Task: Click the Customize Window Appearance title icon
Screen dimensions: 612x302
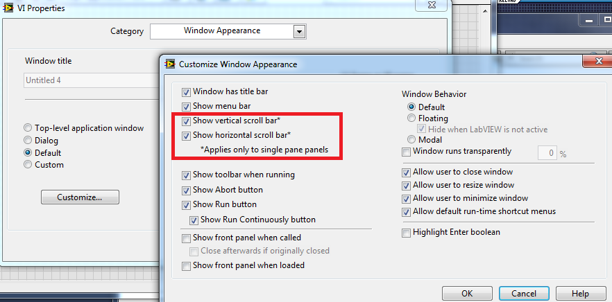Action: [170, 64]
